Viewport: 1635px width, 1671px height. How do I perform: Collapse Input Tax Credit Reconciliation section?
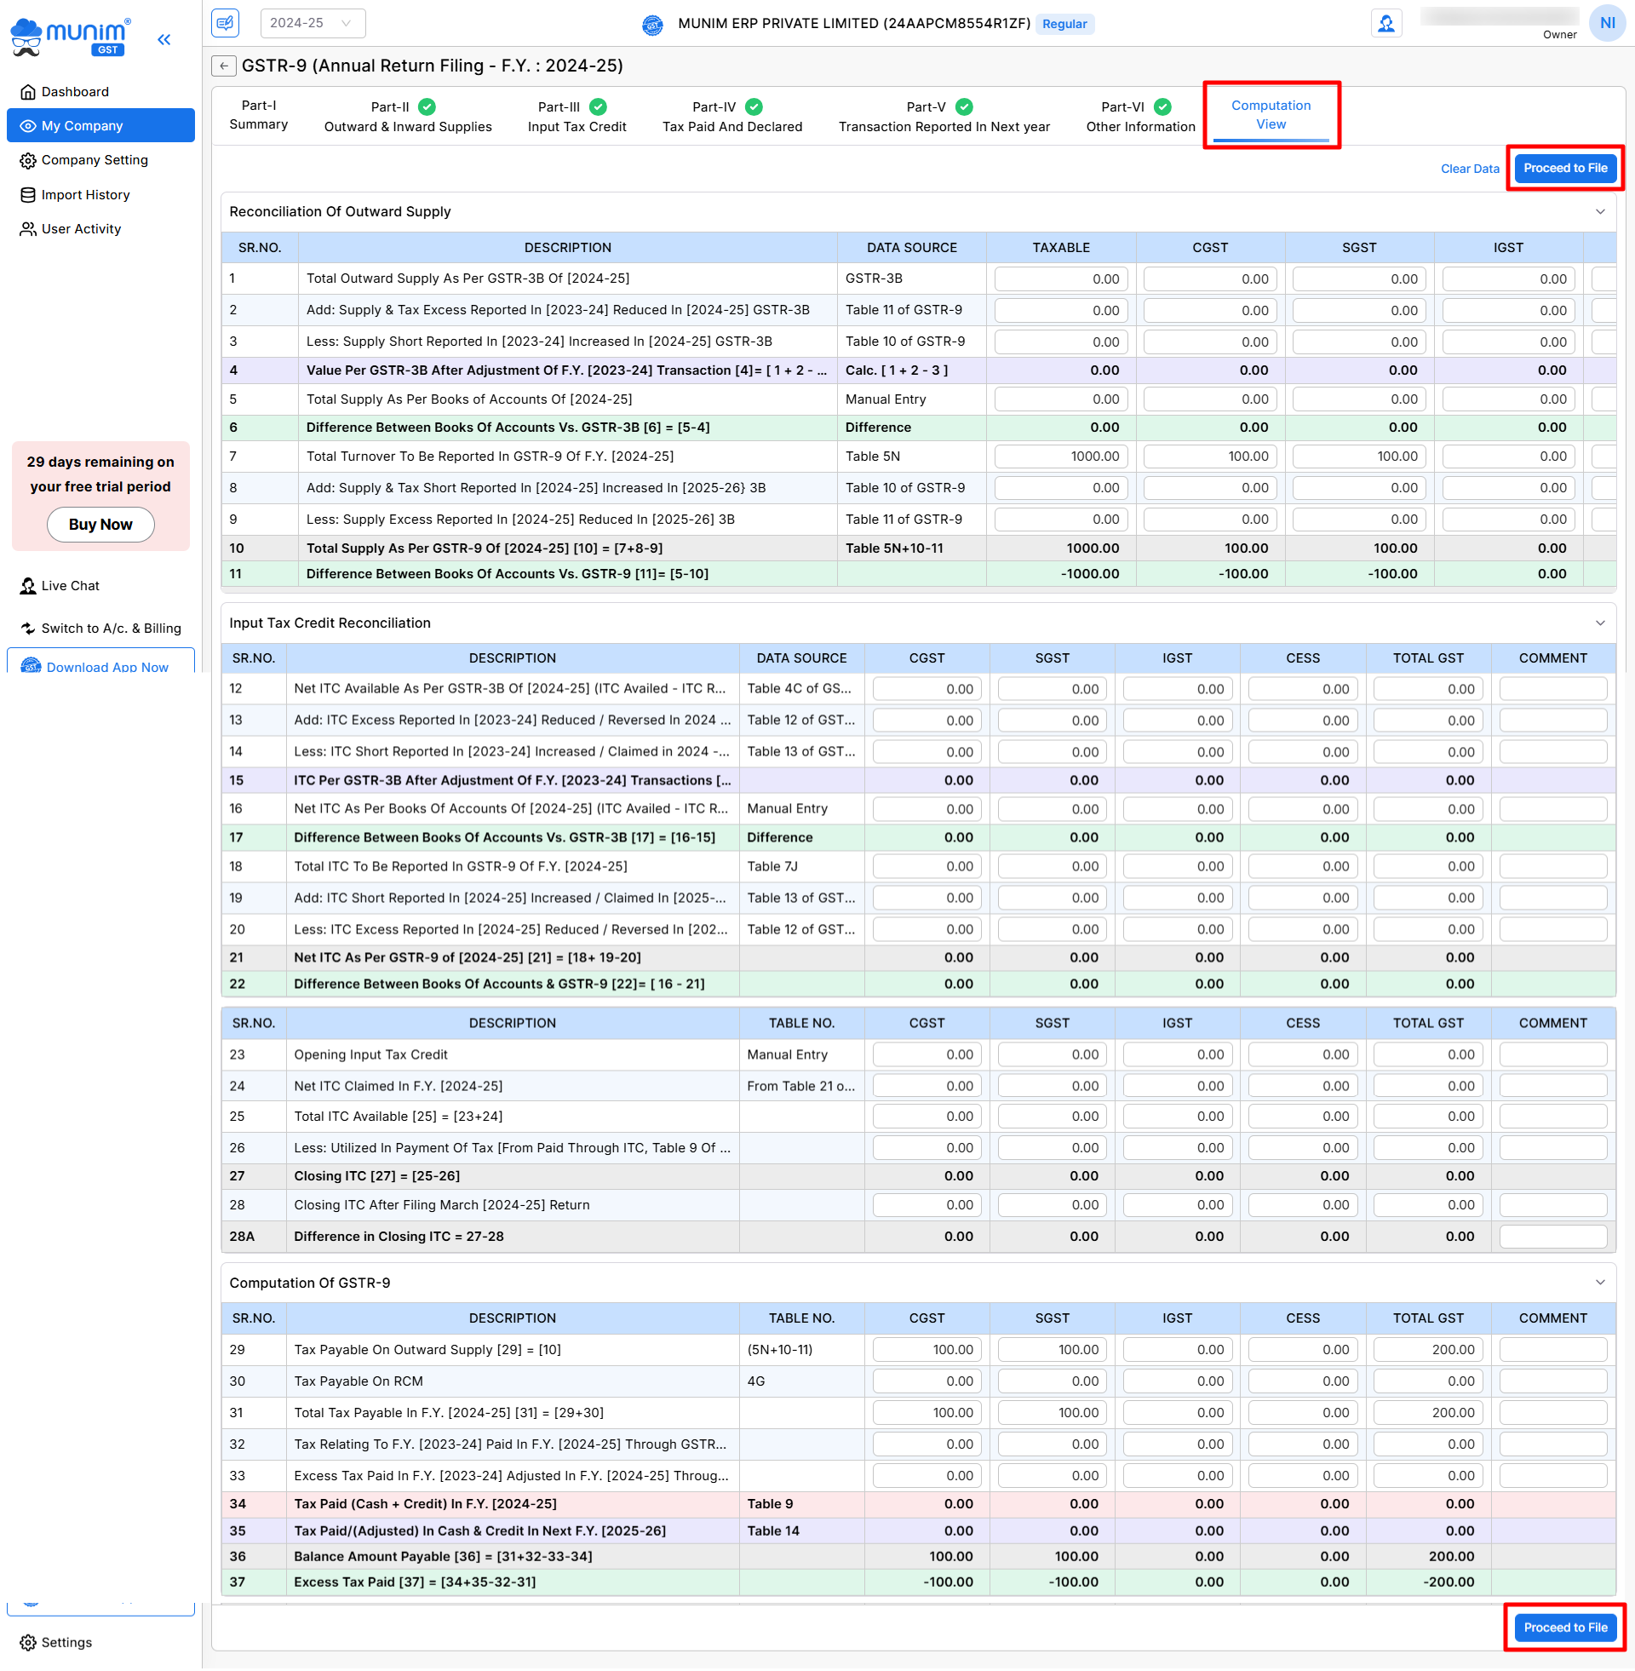tap(1600, 623)
